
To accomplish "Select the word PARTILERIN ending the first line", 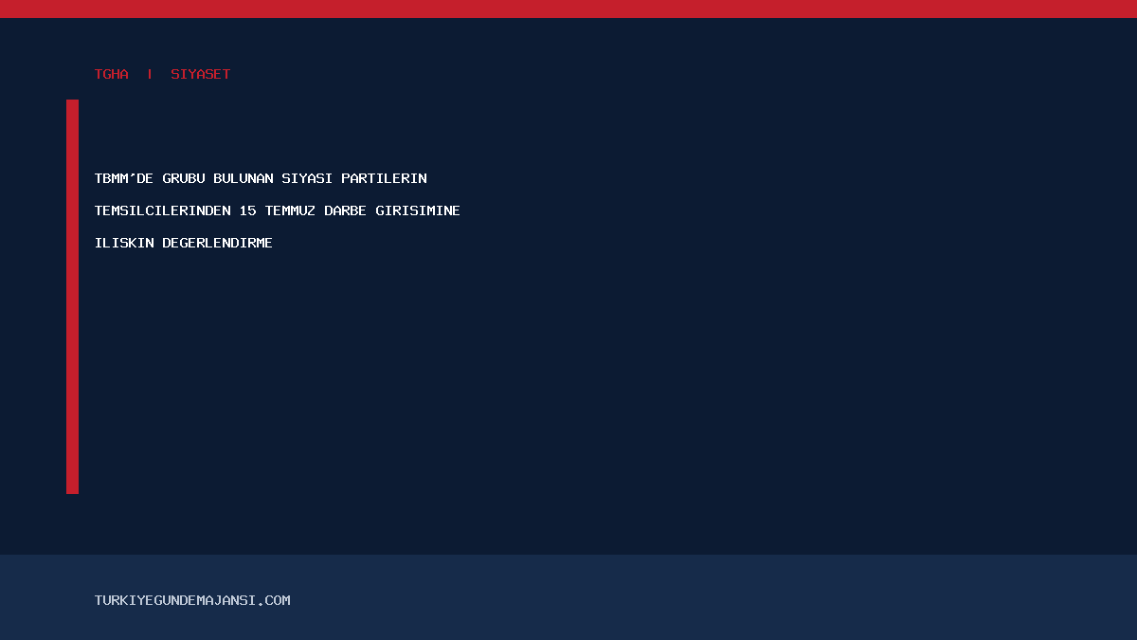I will click(385, 178).
